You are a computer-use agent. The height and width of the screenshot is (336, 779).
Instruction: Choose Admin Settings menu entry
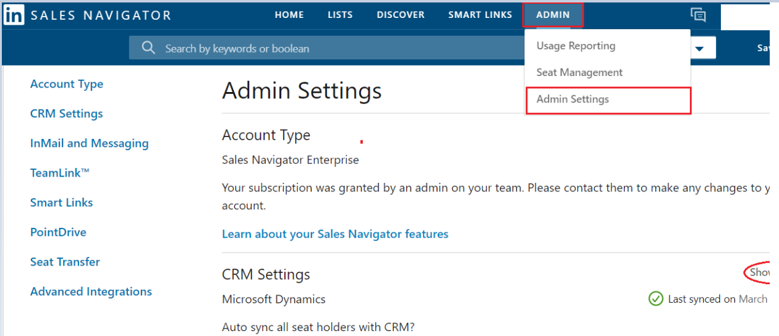608,100
